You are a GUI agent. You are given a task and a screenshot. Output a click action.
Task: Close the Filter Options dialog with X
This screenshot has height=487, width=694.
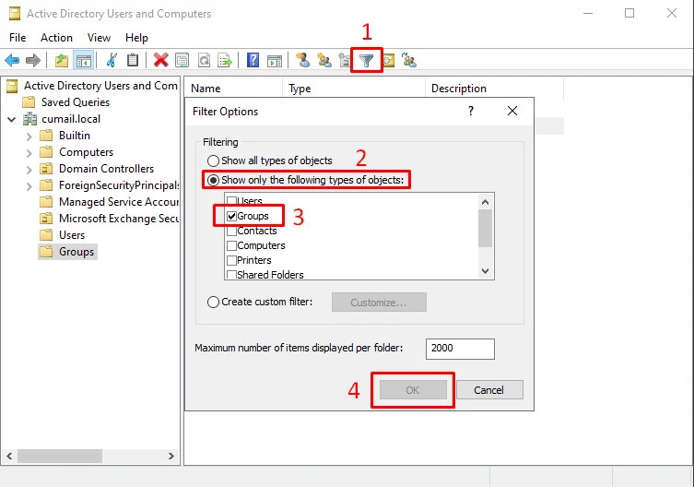pos(512,111)
